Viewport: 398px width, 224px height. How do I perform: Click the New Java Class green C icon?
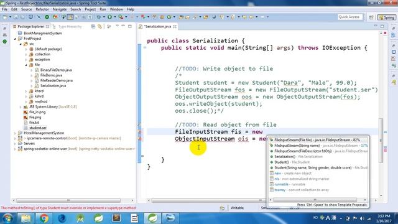[x=169, y=17]
